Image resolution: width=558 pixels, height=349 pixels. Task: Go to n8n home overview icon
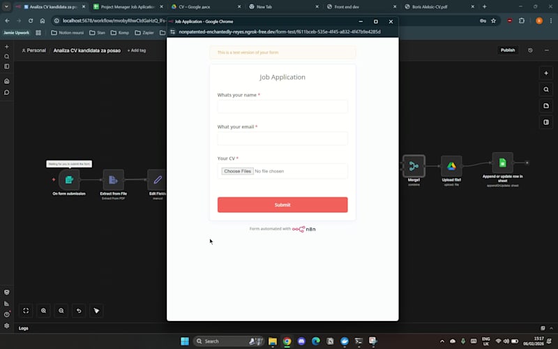point(7,81)
